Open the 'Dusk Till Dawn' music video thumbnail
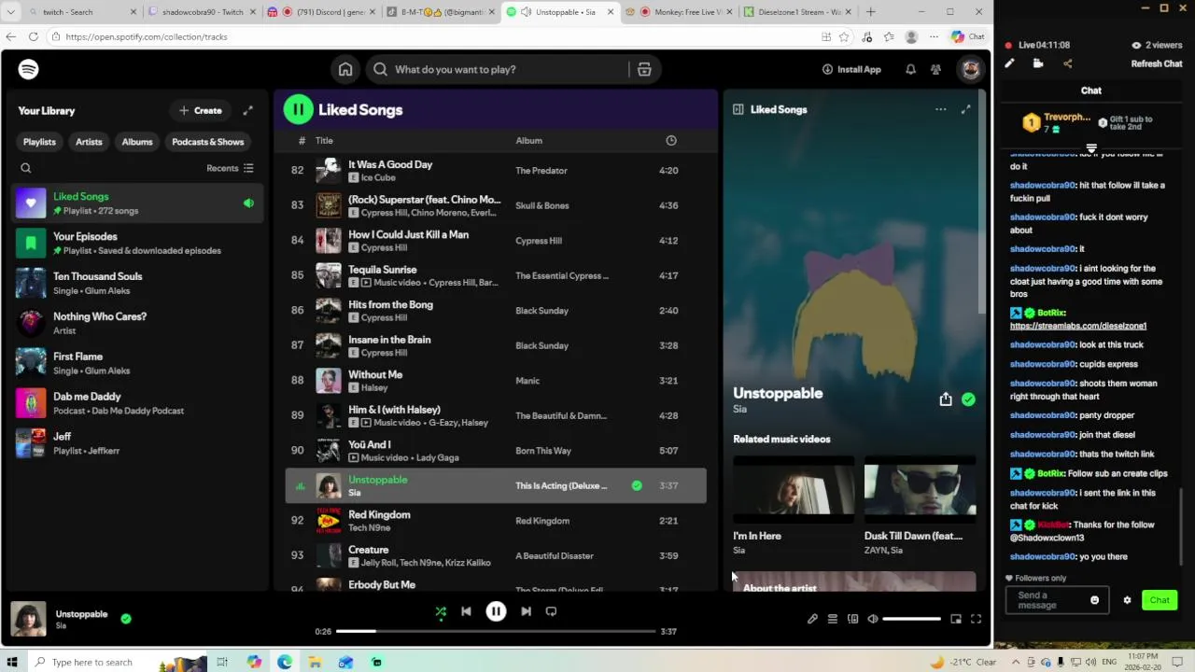This screenshot has height=672, width=1195. [x=920, y=490]
